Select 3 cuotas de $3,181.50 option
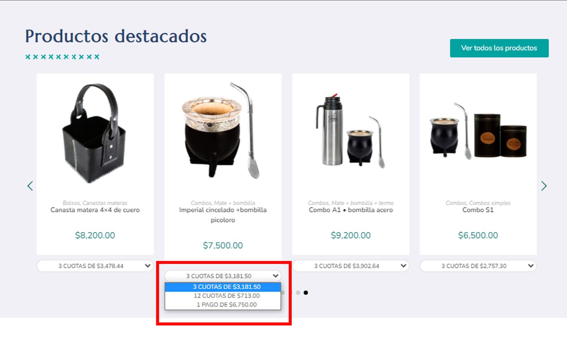This screenshot has height=348, width=567. coord(223,287)
